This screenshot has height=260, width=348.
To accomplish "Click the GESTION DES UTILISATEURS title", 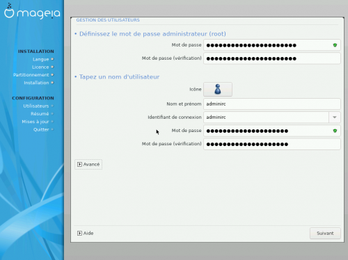I will 108,20.
